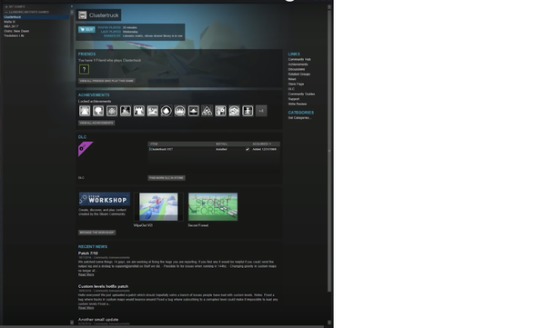Click Find More DLC In Store button

point(167,178)
